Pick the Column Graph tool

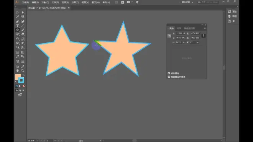pos(23,62)
